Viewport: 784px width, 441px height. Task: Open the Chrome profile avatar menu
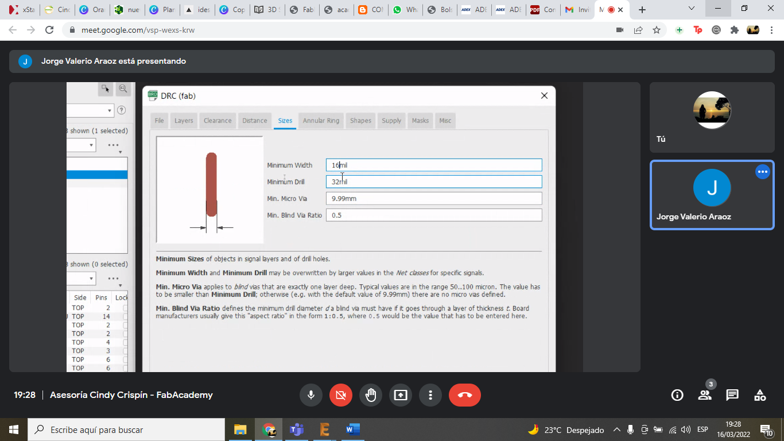point(753,30)
